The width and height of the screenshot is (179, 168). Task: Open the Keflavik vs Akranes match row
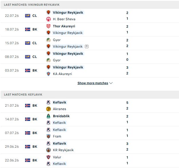[90, 106]
